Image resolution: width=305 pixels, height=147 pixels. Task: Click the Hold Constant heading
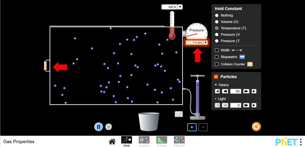[x=228, y=9]
